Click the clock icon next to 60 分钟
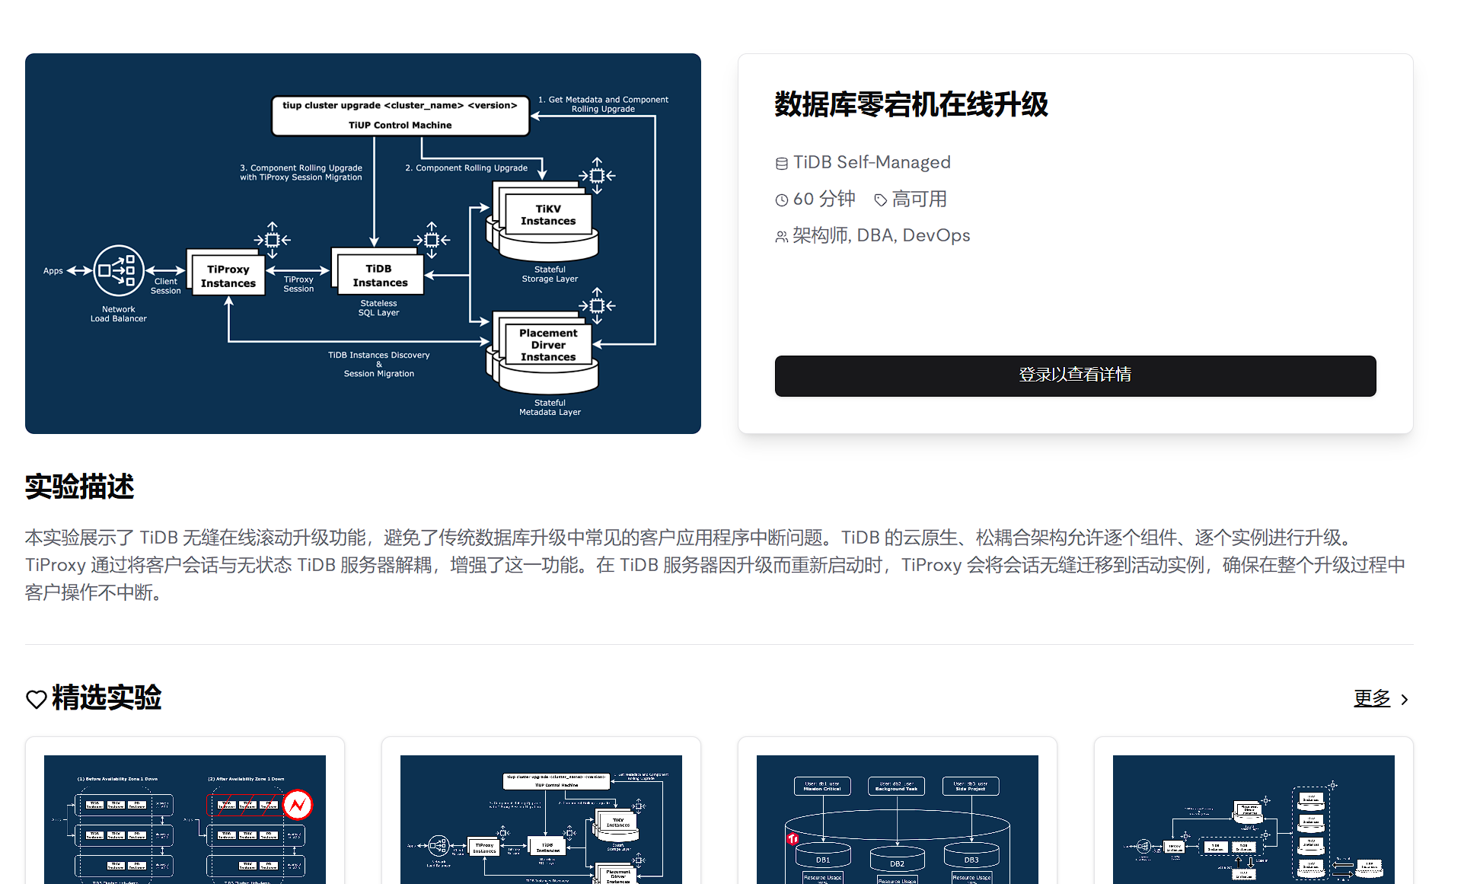 [781, 200]
